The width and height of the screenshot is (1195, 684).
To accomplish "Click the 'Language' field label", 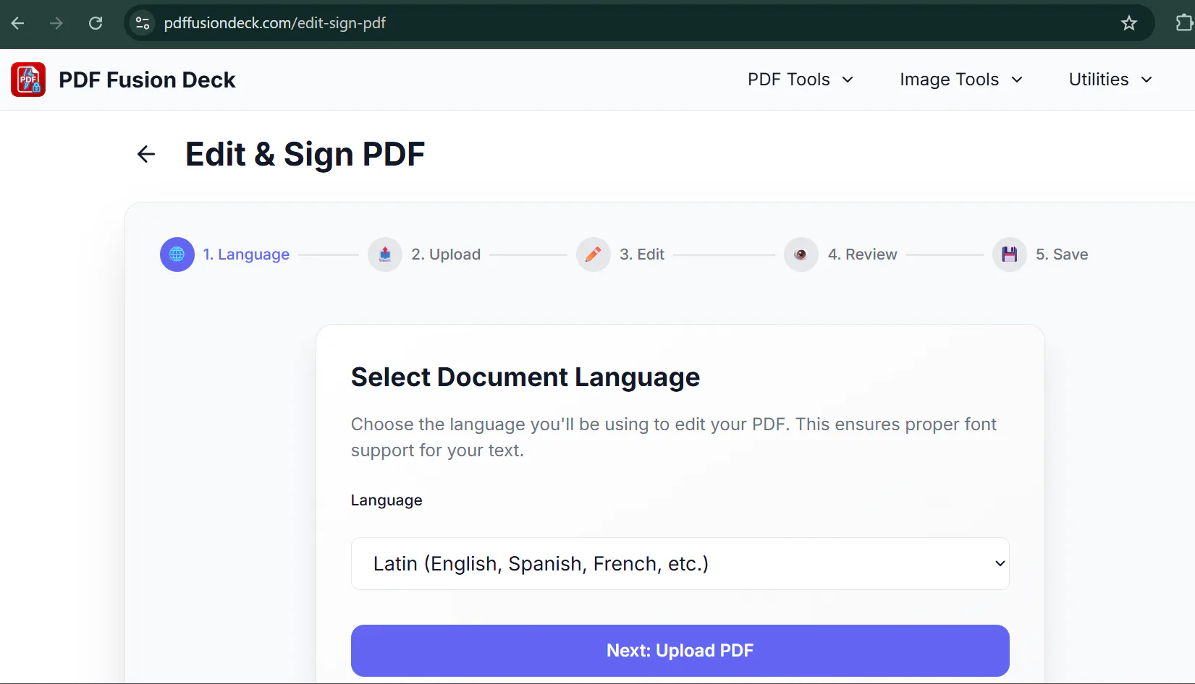I will (x=387, y=500).
